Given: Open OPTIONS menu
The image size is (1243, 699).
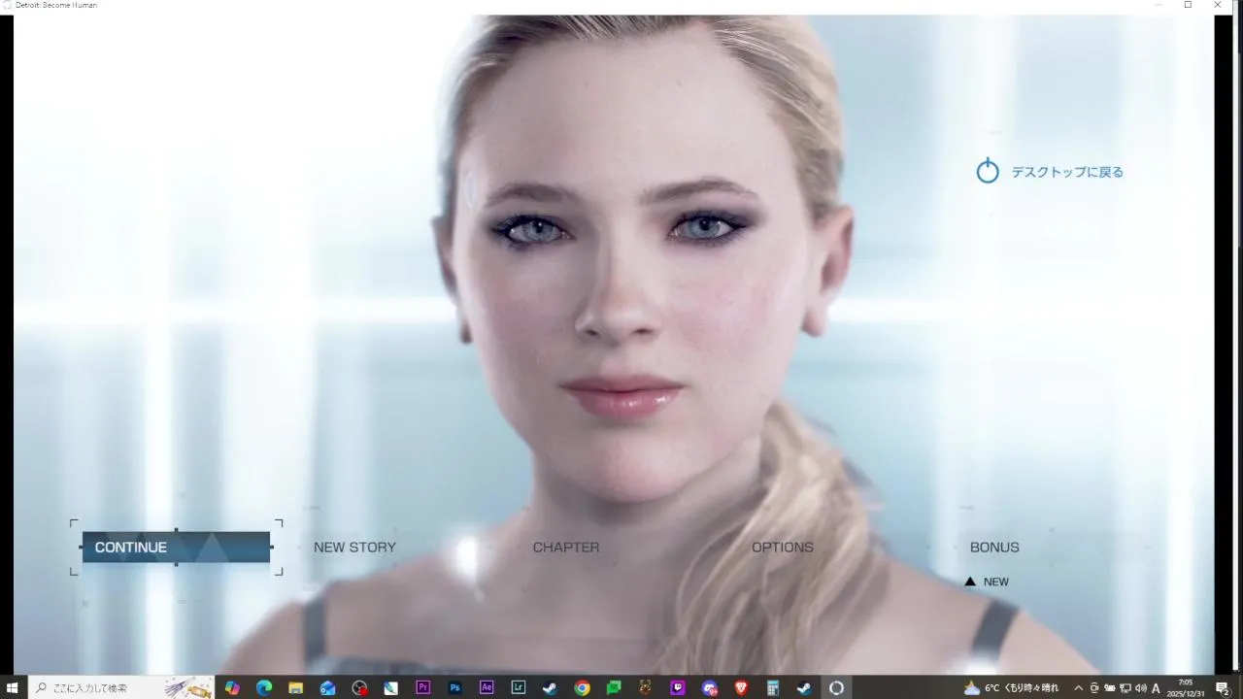Looking at the screenshot, I should pyautogui.click(x=783, y=548).
